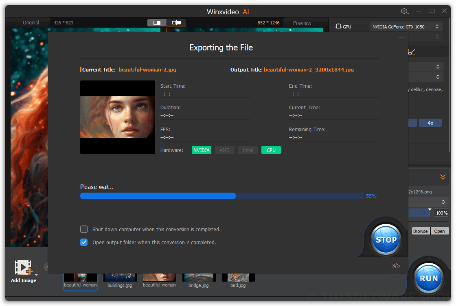Select the bridge.jpg thumbnail
The width and height of the screenshot is (456, 306).
[199, 281]
